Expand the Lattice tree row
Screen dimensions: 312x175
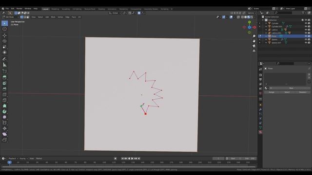coord(266,30)
